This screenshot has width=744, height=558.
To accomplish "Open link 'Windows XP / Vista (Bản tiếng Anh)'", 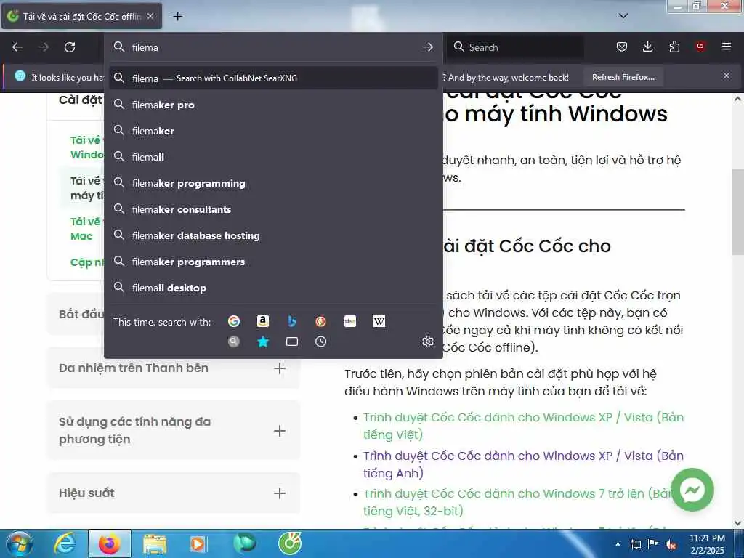I will 523,464.
